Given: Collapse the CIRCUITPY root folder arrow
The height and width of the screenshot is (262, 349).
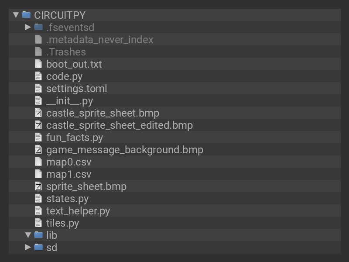Looking at the screenshot, I should pyautogui.click(x=16, y=15).
